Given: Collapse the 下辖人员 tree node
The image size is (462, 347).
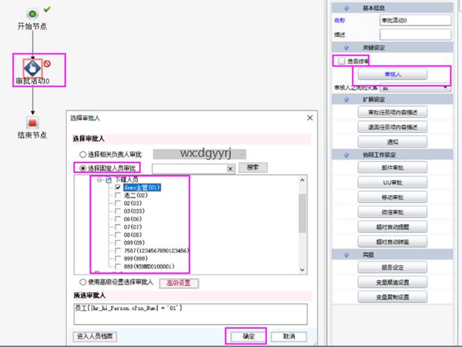Looking at the screenshot, I should 101,179.
